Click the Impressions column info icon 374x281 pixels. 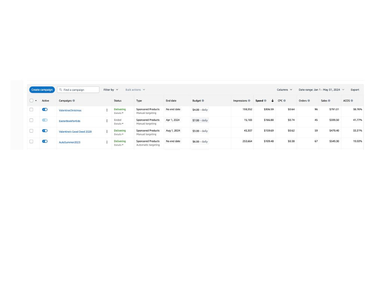(249, 100)
